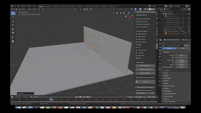This screenshot has width=201, height=113.
Task: Open the Particles properties tab icon
Action: coord(160,69)
